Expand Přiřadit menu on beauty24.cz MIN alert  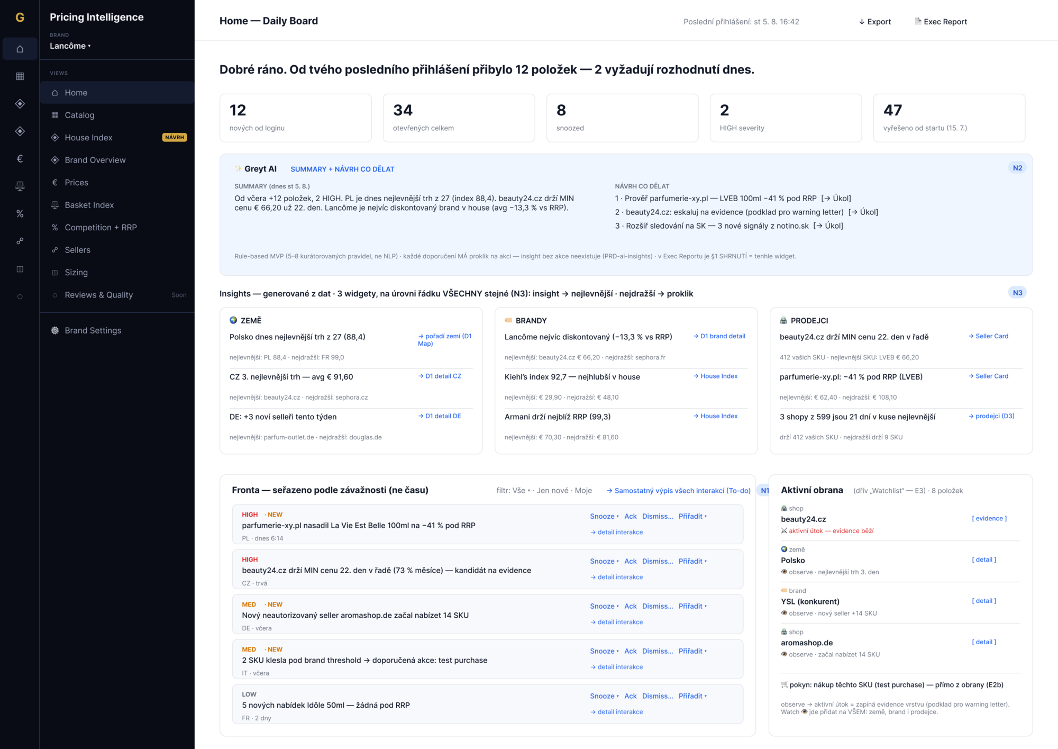(692, 561)
